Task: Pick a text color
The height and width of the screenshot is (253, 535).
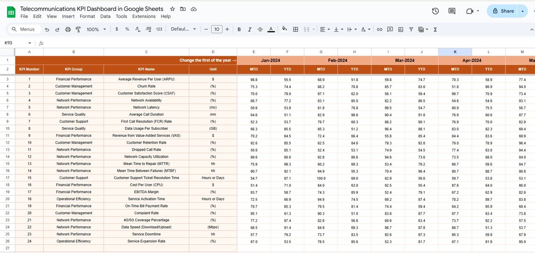Action: coord(271,29)
